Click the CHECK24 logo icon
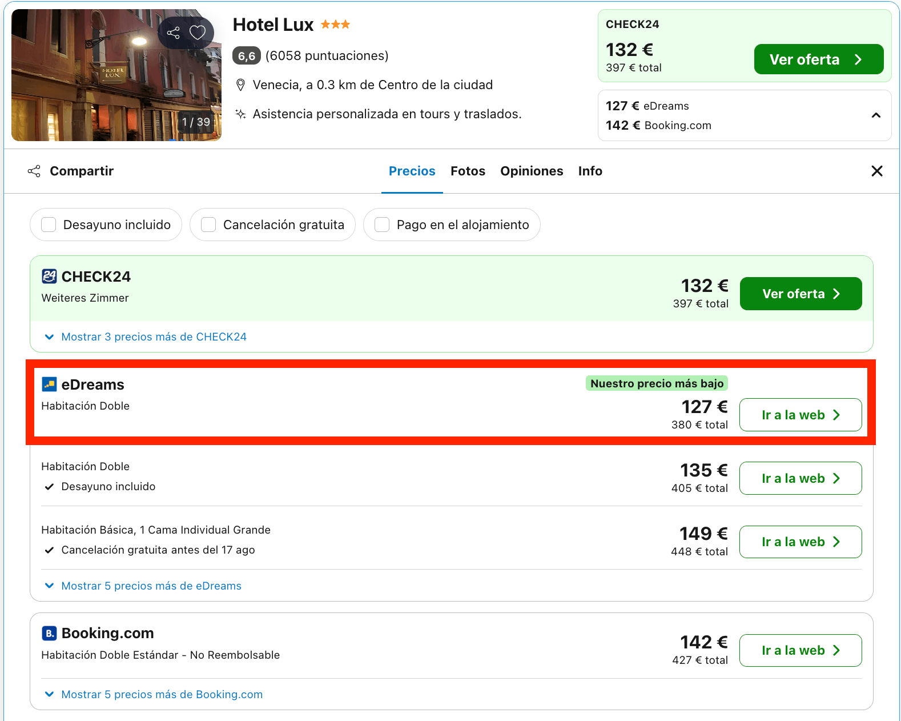The height and width of the screenshot is (721, 901). coord(49,277)
